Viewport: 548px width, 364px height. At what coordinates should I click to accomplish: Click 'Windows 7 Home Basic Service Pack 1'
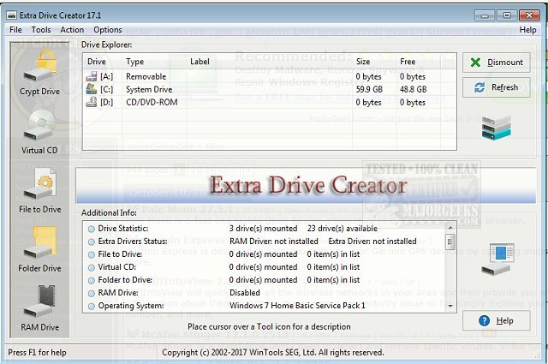(297, 306)
